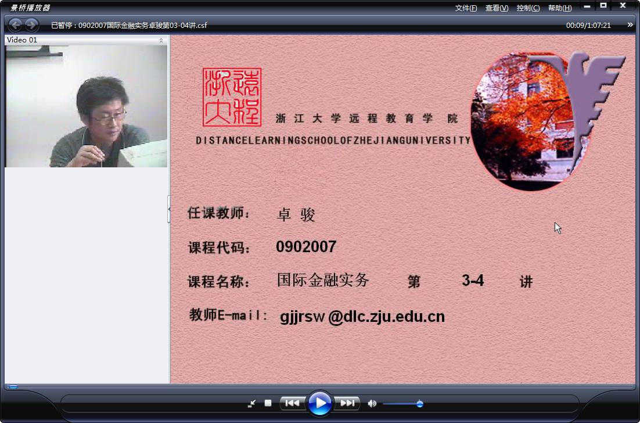Mute the audio with the speaker icon
Image resolution: width=640 pixels, height=423 pixels.
(372, 403)
